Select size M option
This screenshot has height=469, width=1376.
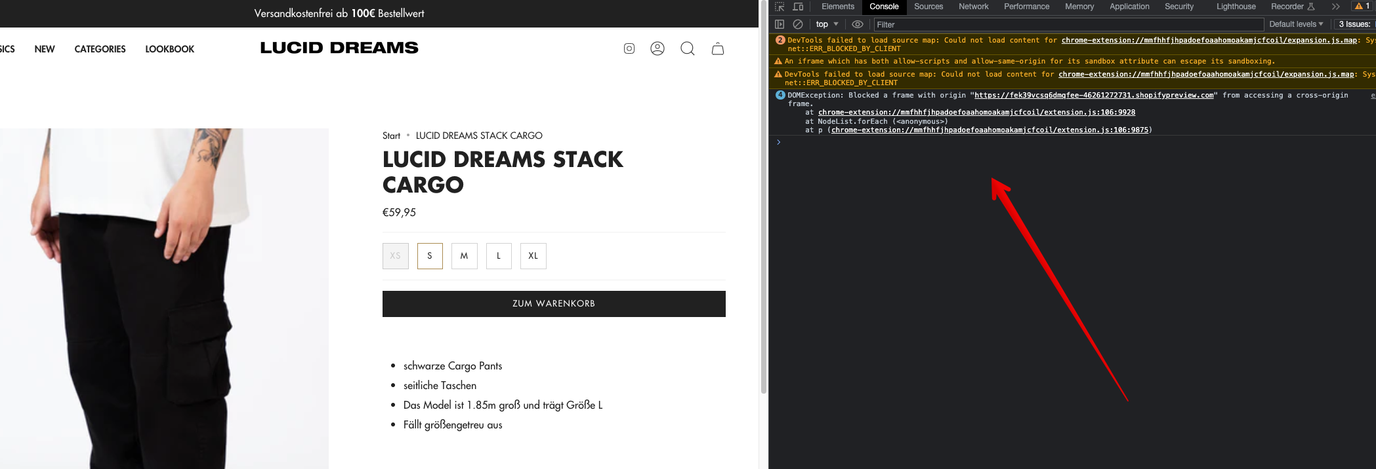point(464,256)
